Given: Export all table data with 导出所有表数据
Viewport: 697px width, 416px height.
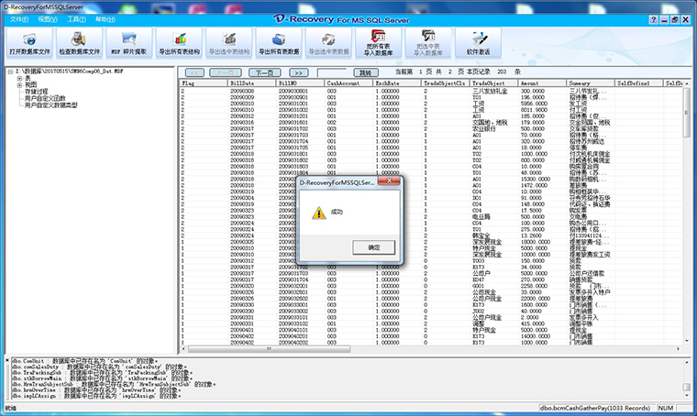Looking at the screenshot, I should click(279, 43).
